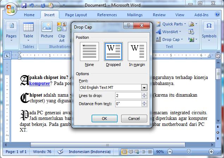Image resolution: width=224 pixels, height=158 pixels.
Task: Confirm Drop Cap with OK
Action: point(105,119)
